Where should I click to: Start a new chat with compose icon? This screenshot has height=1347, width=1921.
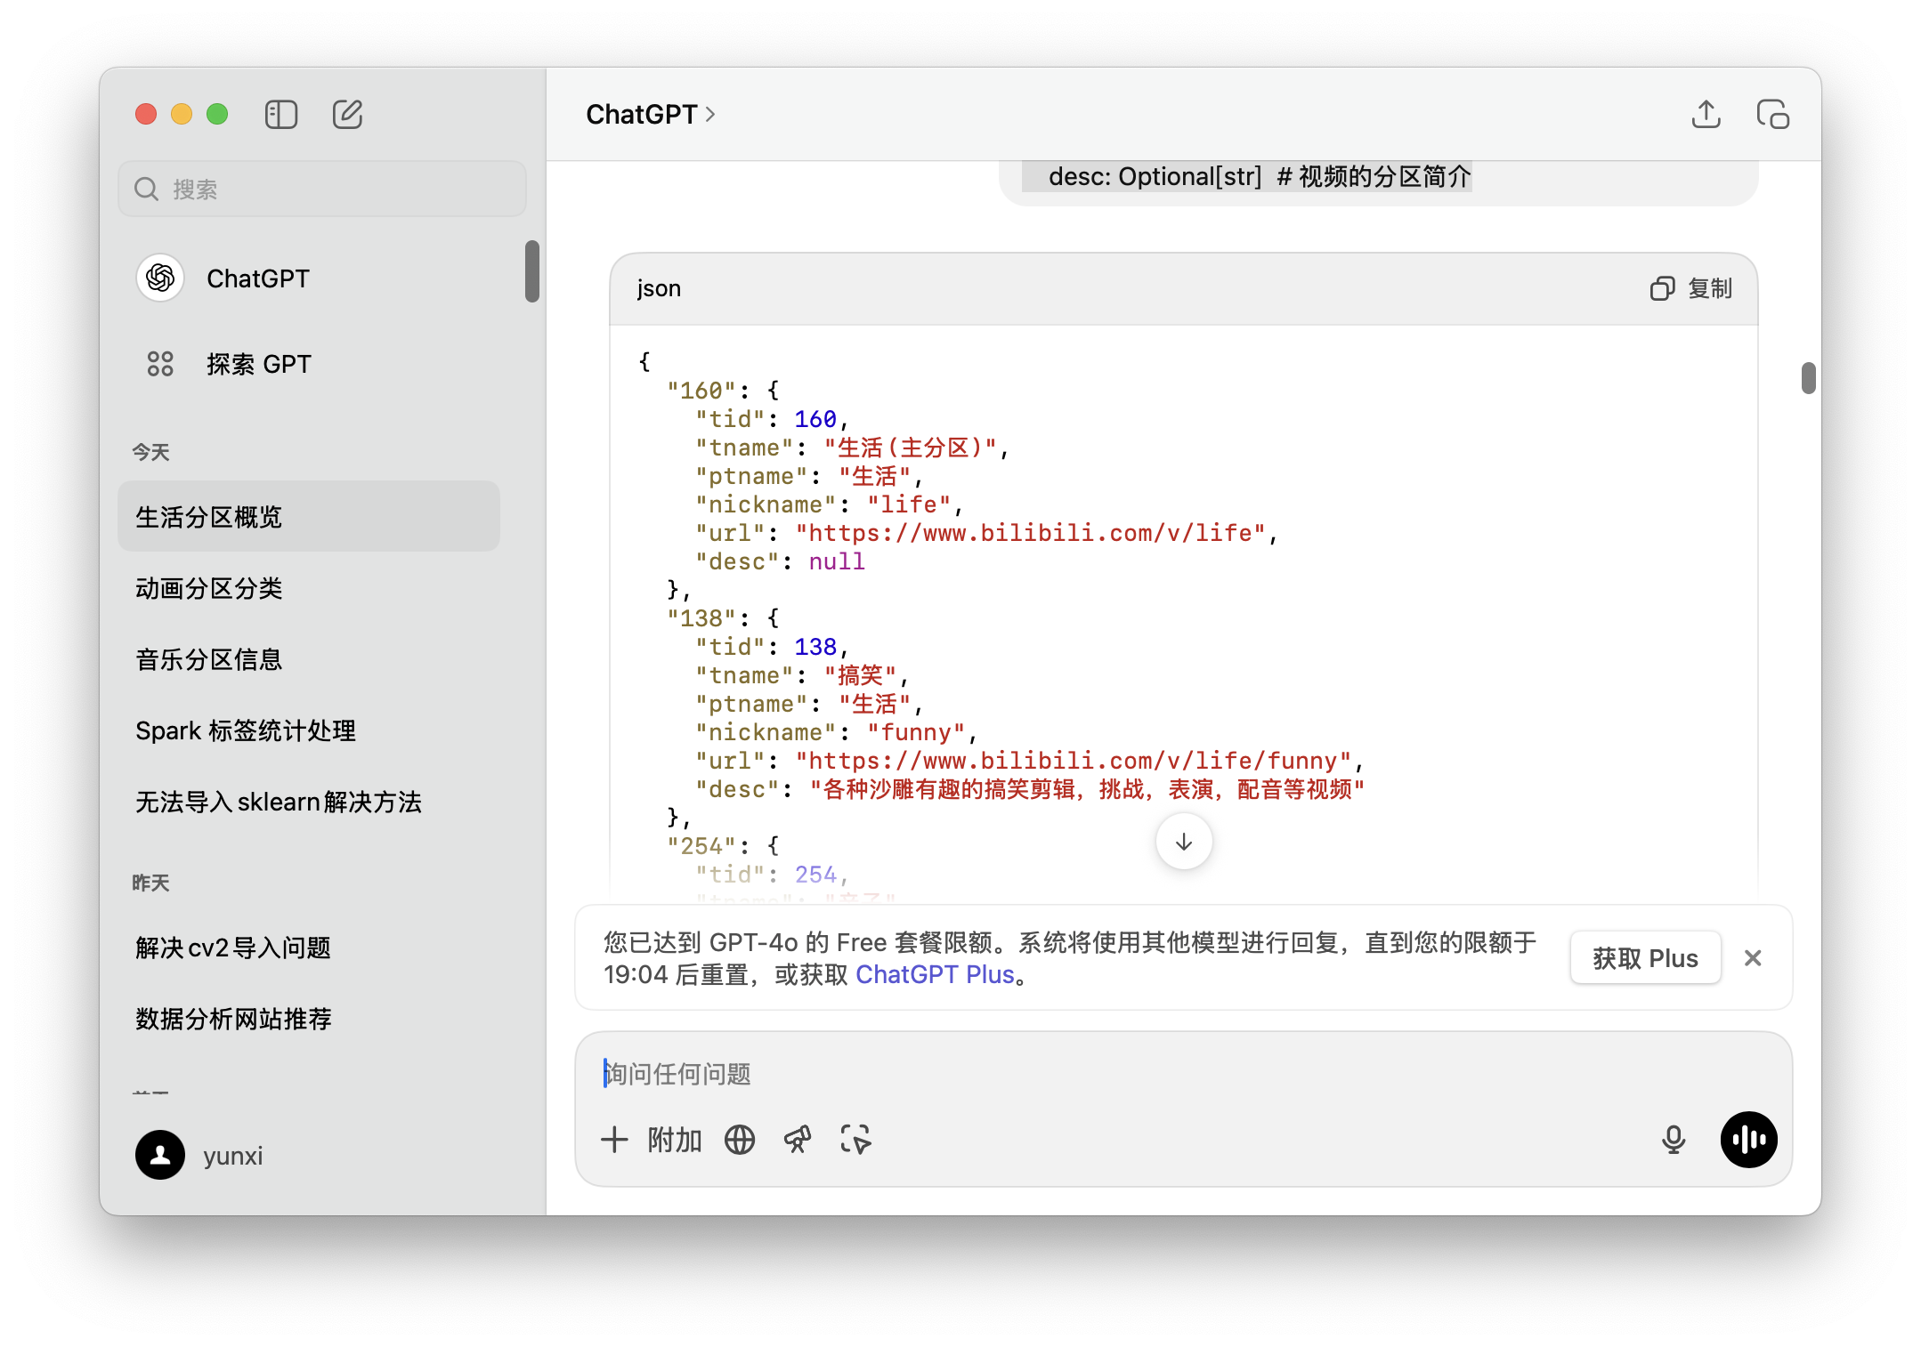click(347, 115)
